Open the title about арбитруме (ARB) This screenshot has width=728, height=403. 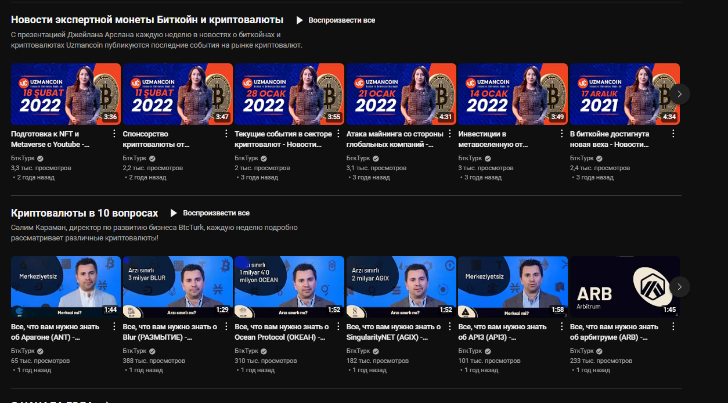(614, 332)
